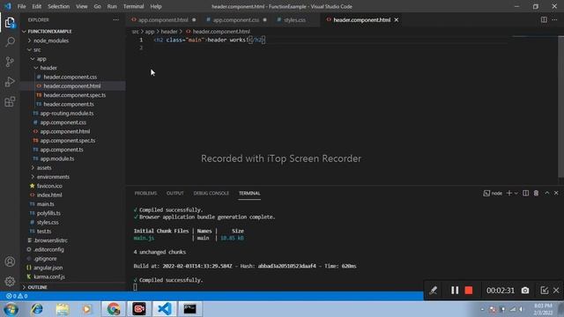Open the Search view in activity bar

click(x=10, y=42)
